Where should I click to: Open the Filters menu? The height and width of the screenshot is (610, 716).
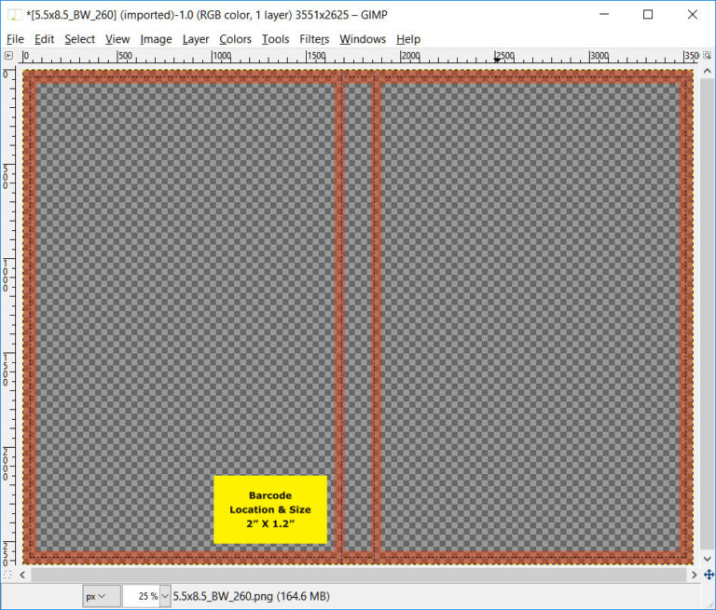tap(314, 39)
